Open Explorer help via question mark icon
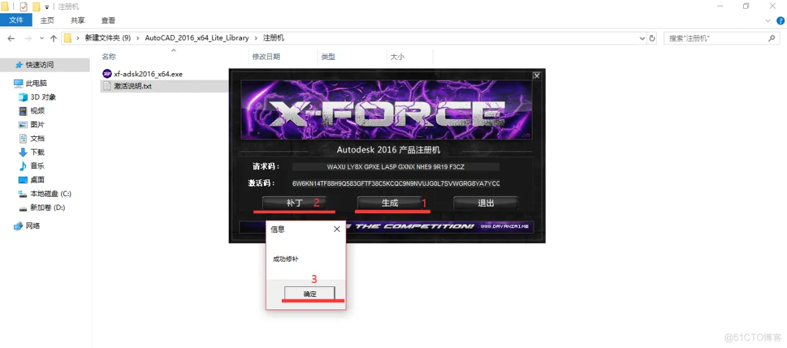This screenshot has width=787, height=348. [780, 21]
